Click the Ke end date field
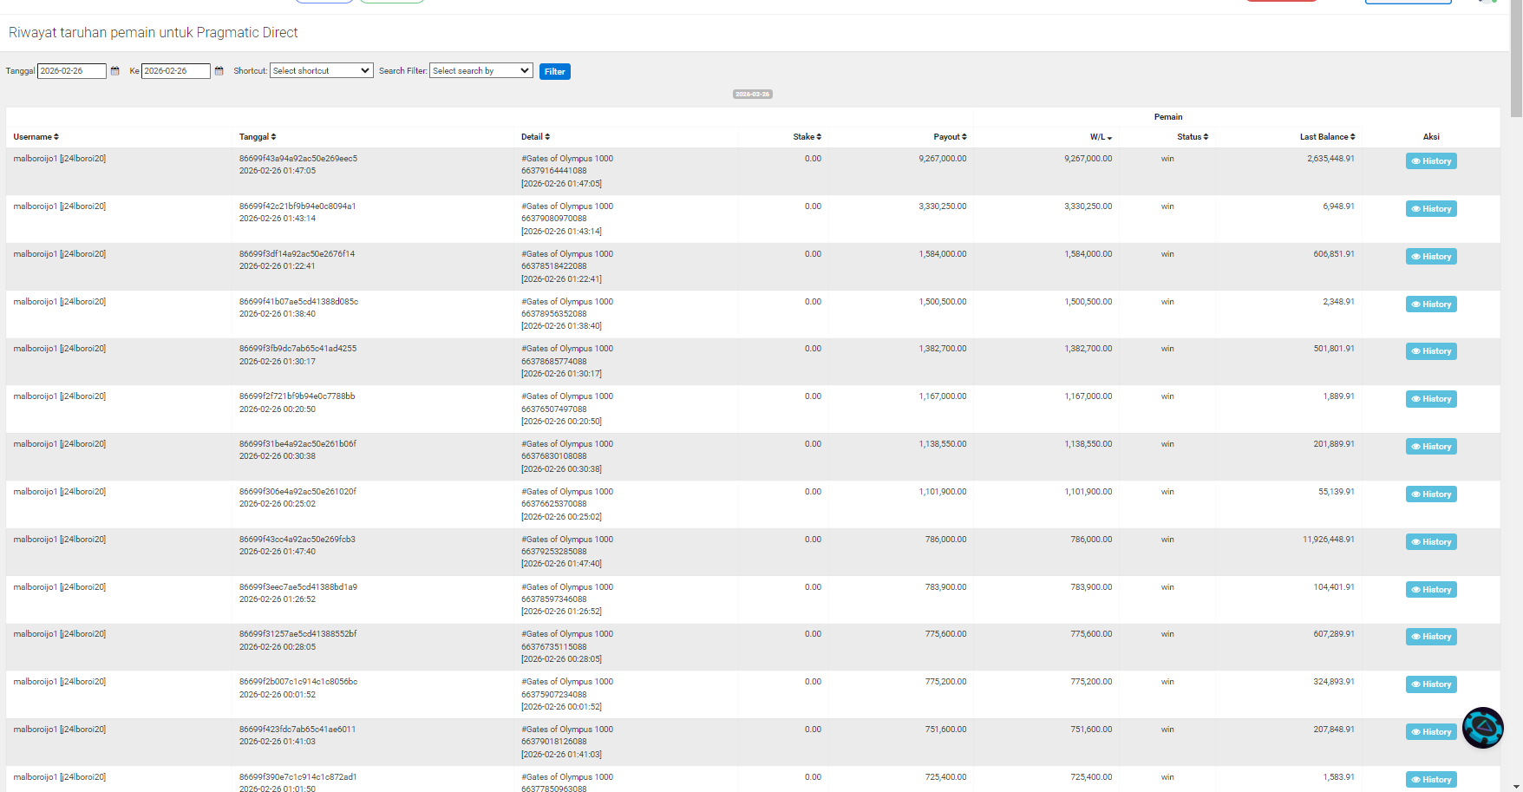Image resolution: width=1523 pixels, height=792 pixels. [x=176, y=71]
